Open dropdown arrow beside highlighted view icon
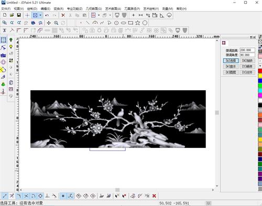Viewport: 262px width, 206px height. [x=40, y=15]
